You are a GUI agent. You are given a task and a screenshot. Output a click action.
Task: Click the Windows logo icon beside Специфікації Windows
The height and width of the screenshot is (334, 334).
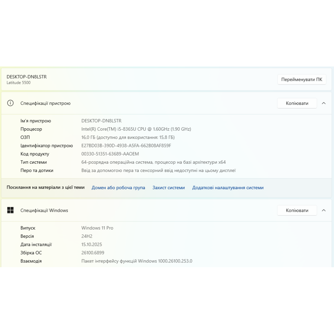click(10, 210)
